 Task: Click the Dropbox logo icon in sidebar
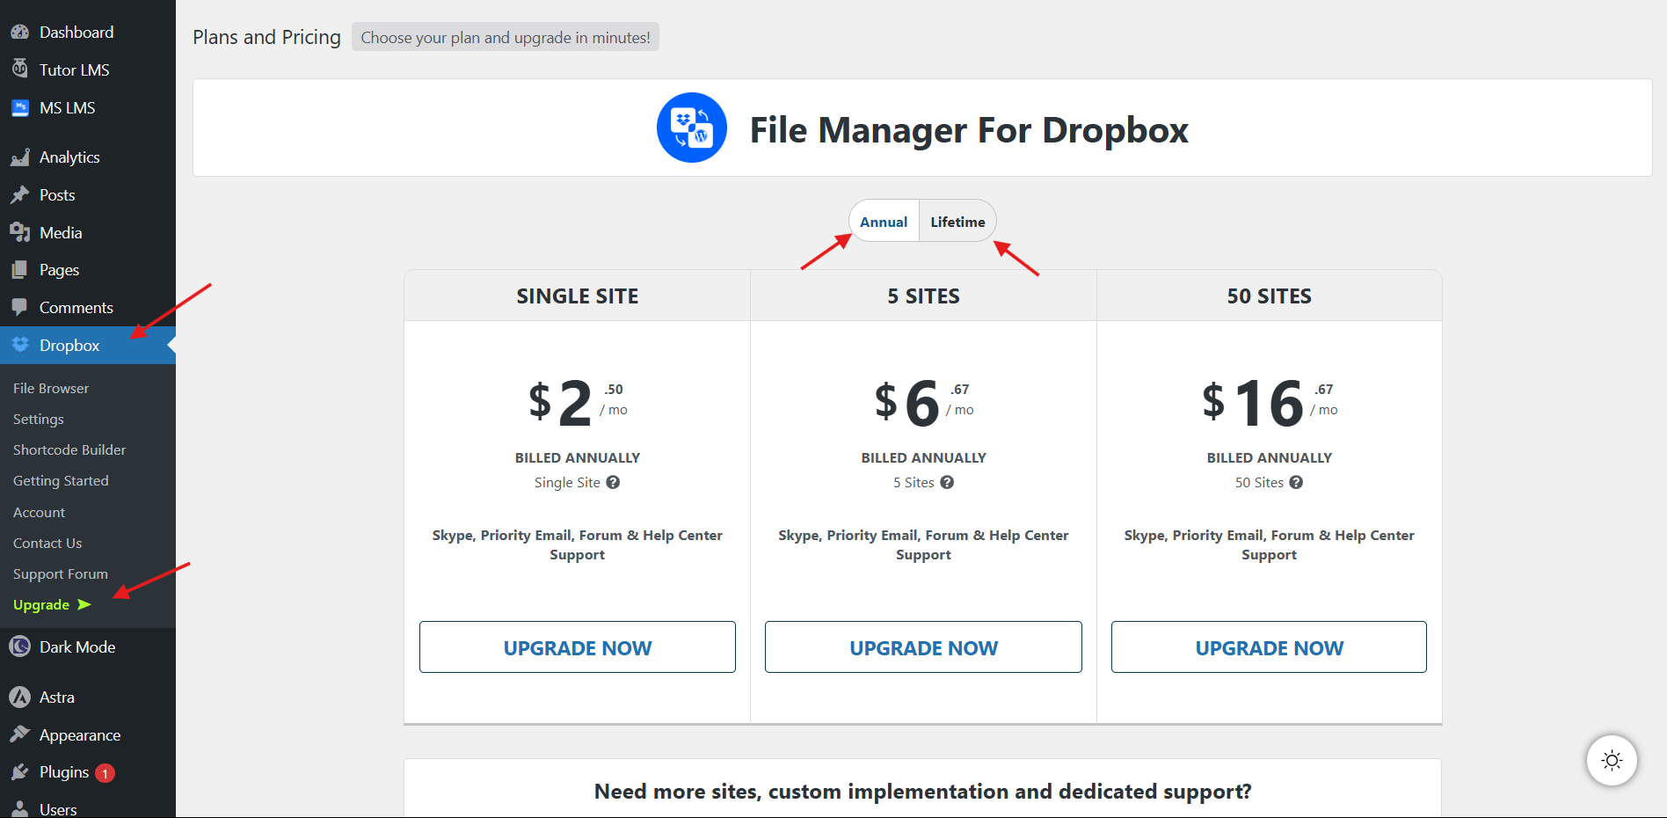(19, 345)
